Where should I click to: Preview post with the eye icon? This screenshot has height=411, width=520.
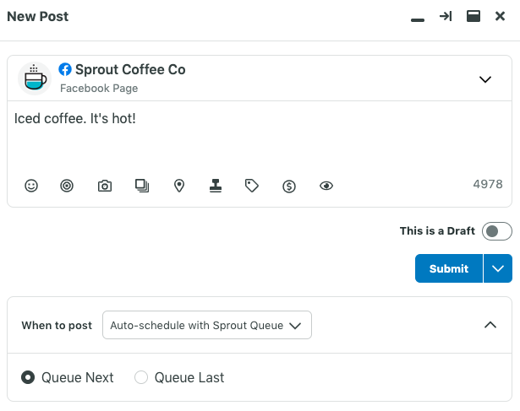pyautogui.click(x=326, y=186)
